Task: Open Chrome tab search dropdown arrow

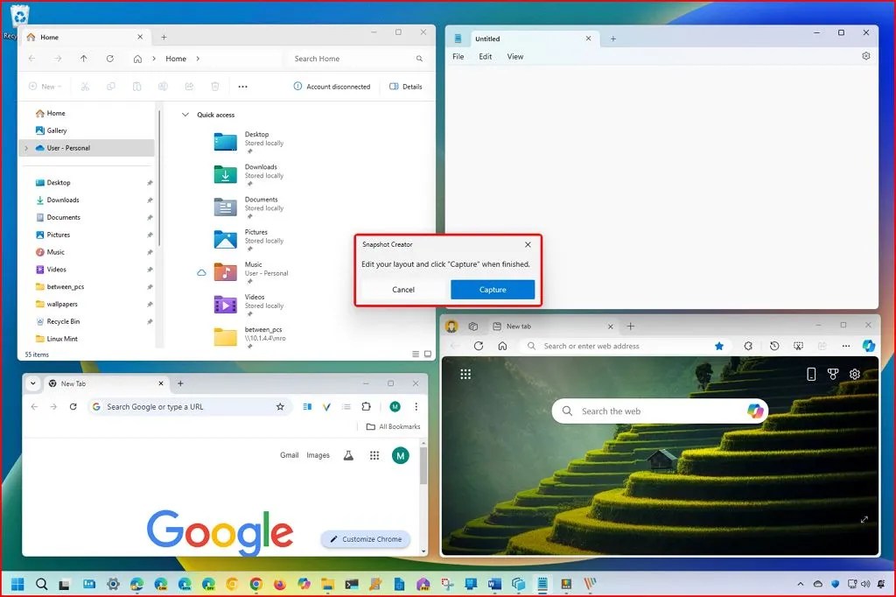Action: click(33, 383)
